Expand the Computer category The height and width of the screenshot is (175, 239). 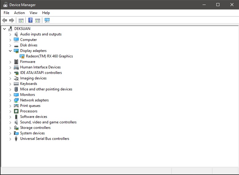click(10, 40)
